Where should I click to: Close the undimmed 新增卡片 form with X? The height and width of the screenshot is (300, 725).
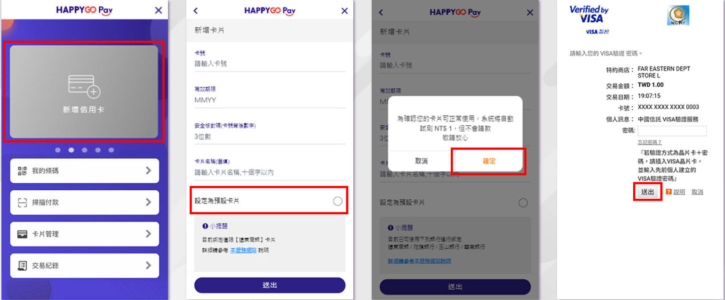tap(344, 11)
